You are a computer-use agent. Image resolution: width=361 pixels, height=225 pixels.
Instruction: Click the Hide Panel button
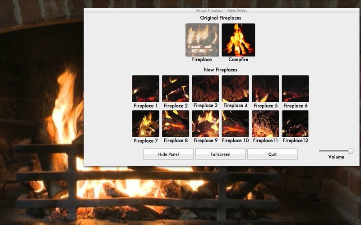click(168, 154)
